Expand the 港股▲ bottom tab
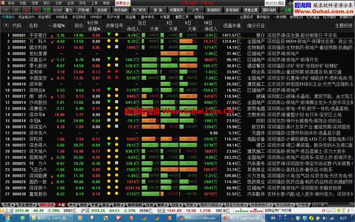 click(191, 205)
